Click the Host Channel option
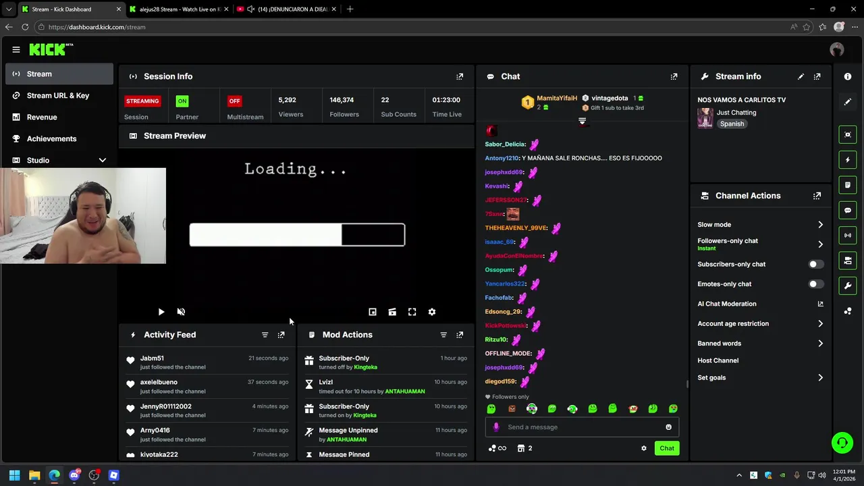 pyautogui.click(x=718, y=360)
